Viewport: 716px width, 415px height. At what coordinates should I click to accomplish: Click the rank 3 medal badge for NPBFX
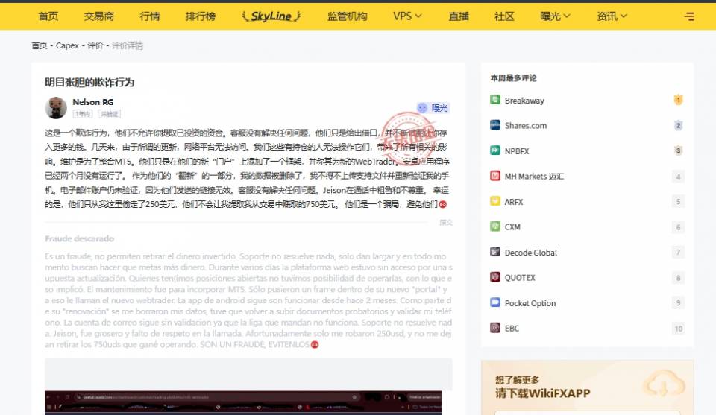click(x=678, y=151)
